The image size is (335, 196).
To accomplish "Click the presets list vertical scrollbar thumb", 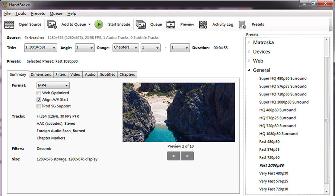I will click(x=326, y=120).
